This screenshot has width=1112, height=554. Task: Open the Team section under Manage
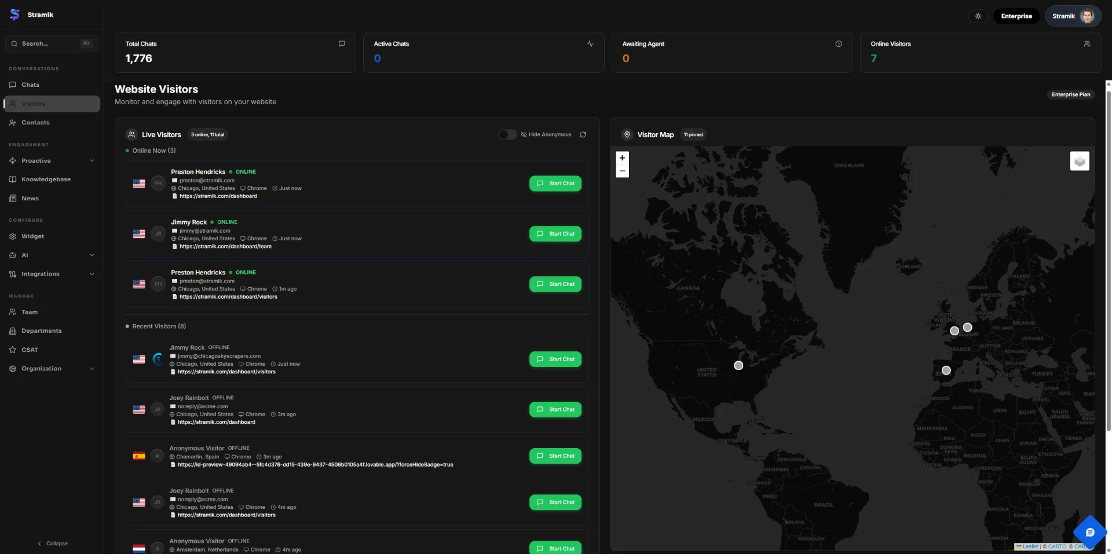[x=29, y=311]
